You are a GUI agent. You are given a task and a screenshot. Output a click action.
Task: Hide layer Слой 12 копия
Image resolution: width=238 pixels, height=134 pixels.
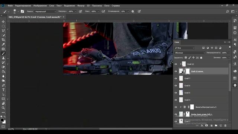click(x=176, y=71)
